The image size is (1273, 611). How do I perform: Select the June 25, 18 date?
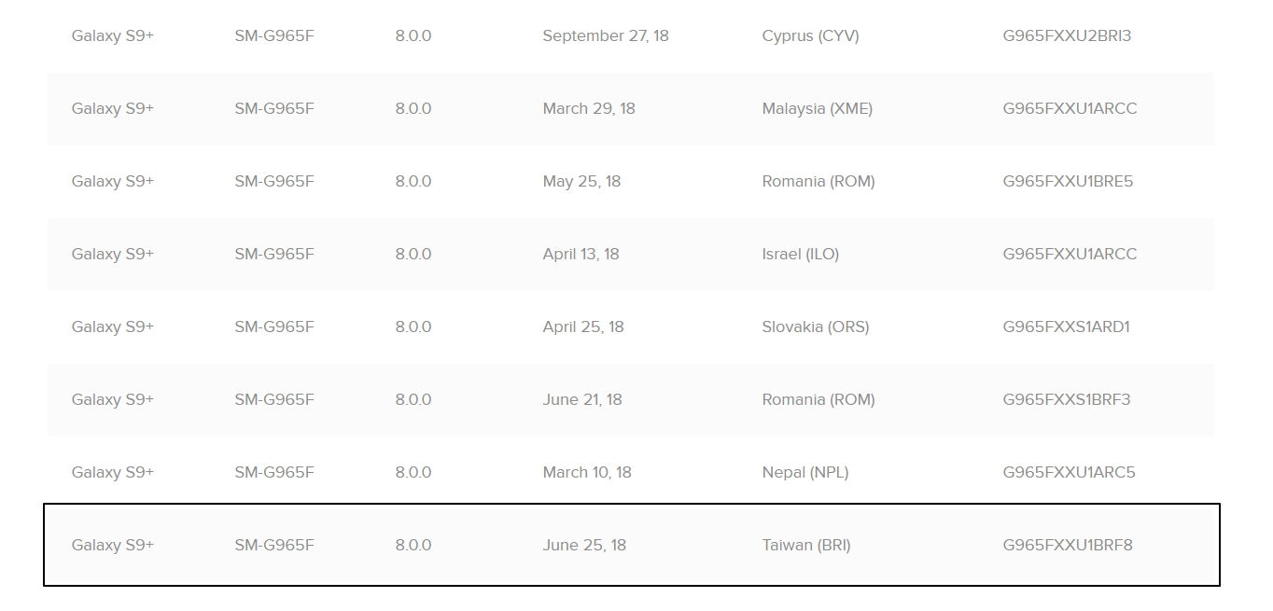click(583, 546)
